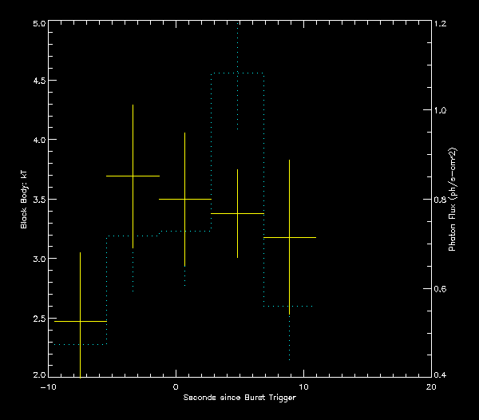Select the 10 tick label on the time axis
The width and height of the screenshot is (479, 420).
click(x=303, y=386)
